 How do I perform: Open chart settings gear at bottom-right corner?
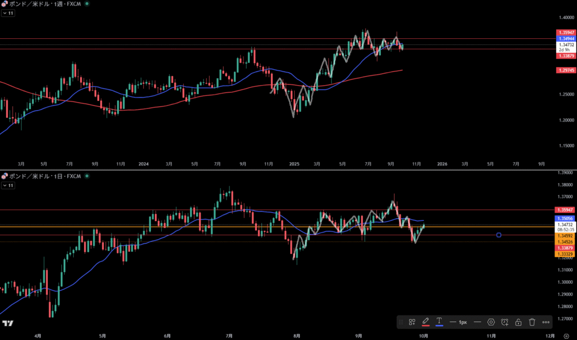click(566, 335)
